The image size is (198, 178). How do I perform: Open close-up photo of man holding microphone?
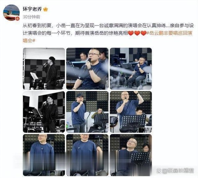pyautogui.click(x=87, y=69)
